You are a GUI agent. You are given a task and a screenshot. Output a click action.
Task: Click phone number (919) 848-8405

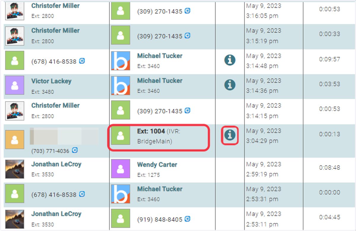[x=160, y=220]
